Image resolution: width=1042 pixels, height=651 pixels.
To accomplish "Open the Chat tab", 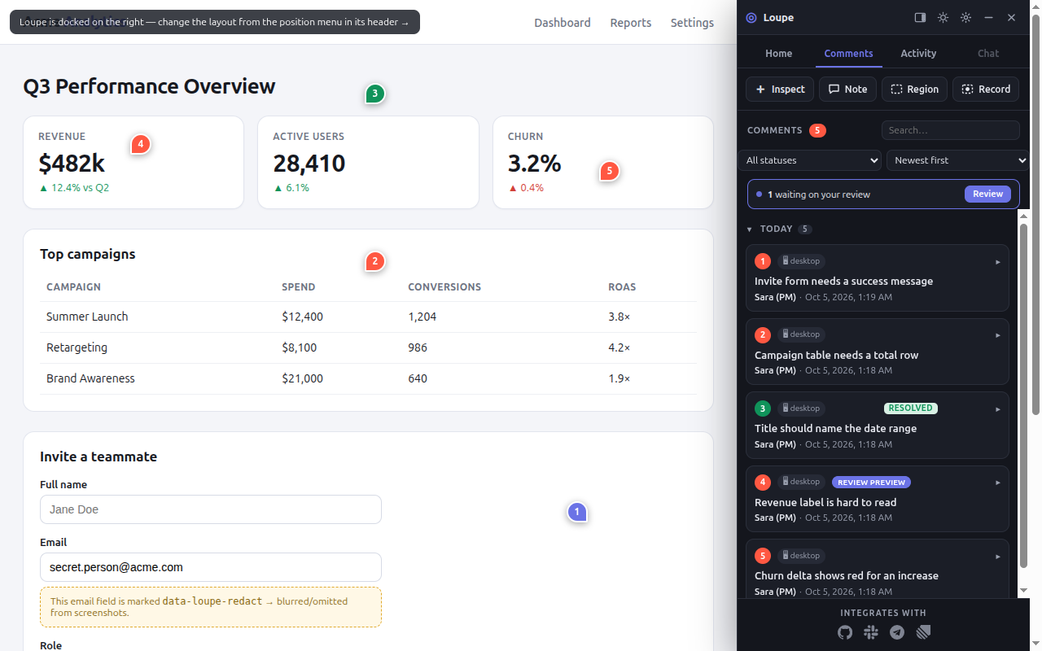I will pyautogui.click(x=988, y=53).
